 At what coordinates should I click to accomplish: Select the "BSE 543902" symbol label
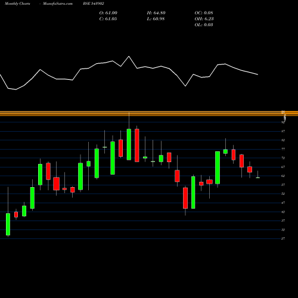[x=94, y=4]
